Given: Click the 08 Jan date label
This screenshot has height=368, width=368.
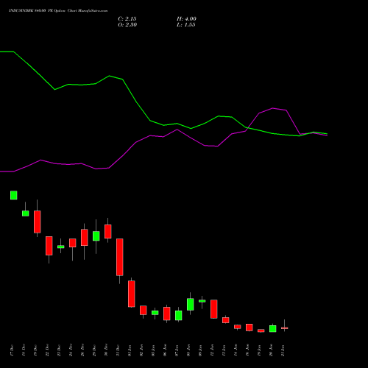Looking at the screenshot, I should click(x=189, y=350).
